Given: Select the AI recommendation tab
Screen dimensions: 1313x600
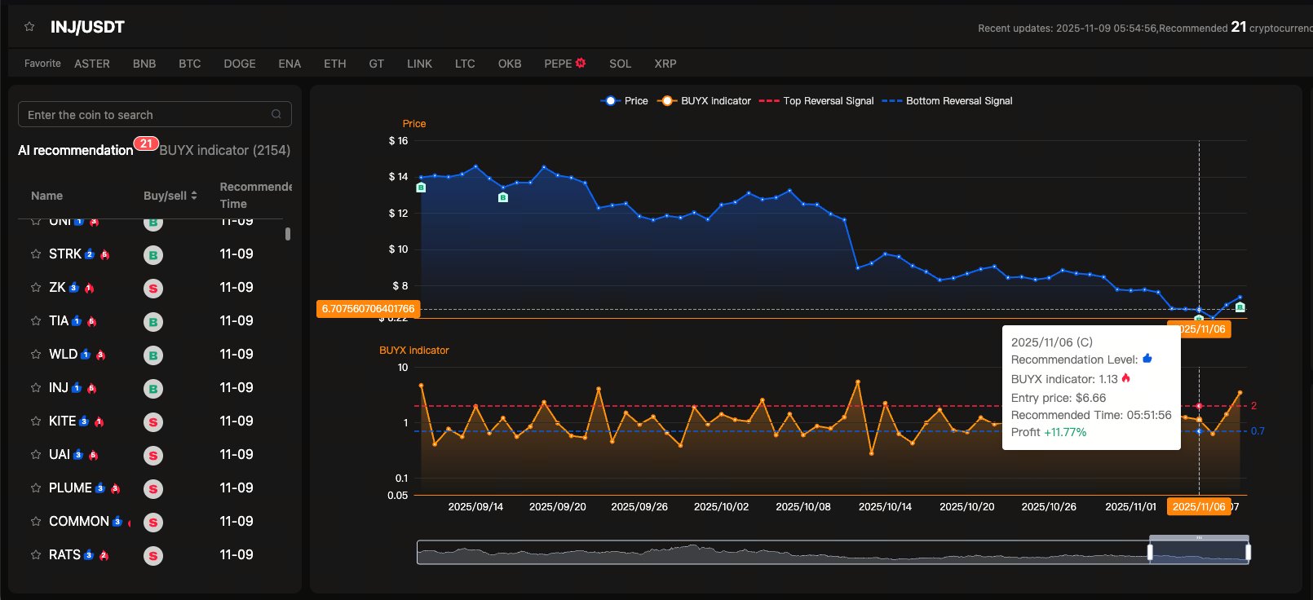Looking at the screenshot, I should (x=75, y=150).
